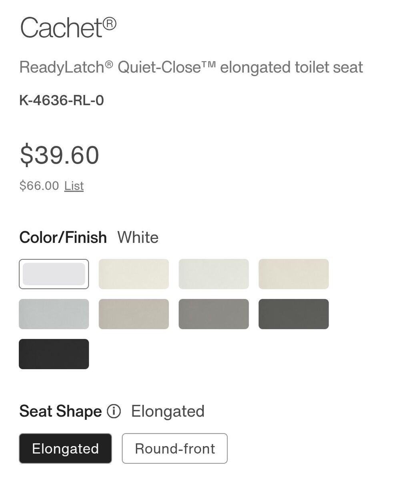395x481 pixels.
Task: Click the info icon beside Seat Shape
Action: pyautogui.click(x=114, y=411)
